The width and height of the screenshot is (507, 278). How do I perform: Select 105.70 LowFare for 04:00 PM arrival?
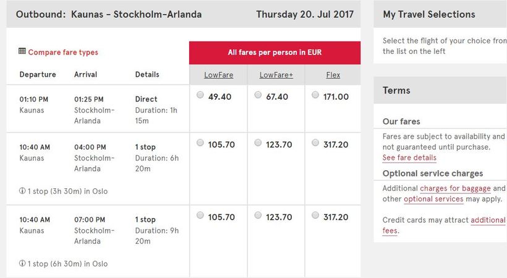coord(200,143)
